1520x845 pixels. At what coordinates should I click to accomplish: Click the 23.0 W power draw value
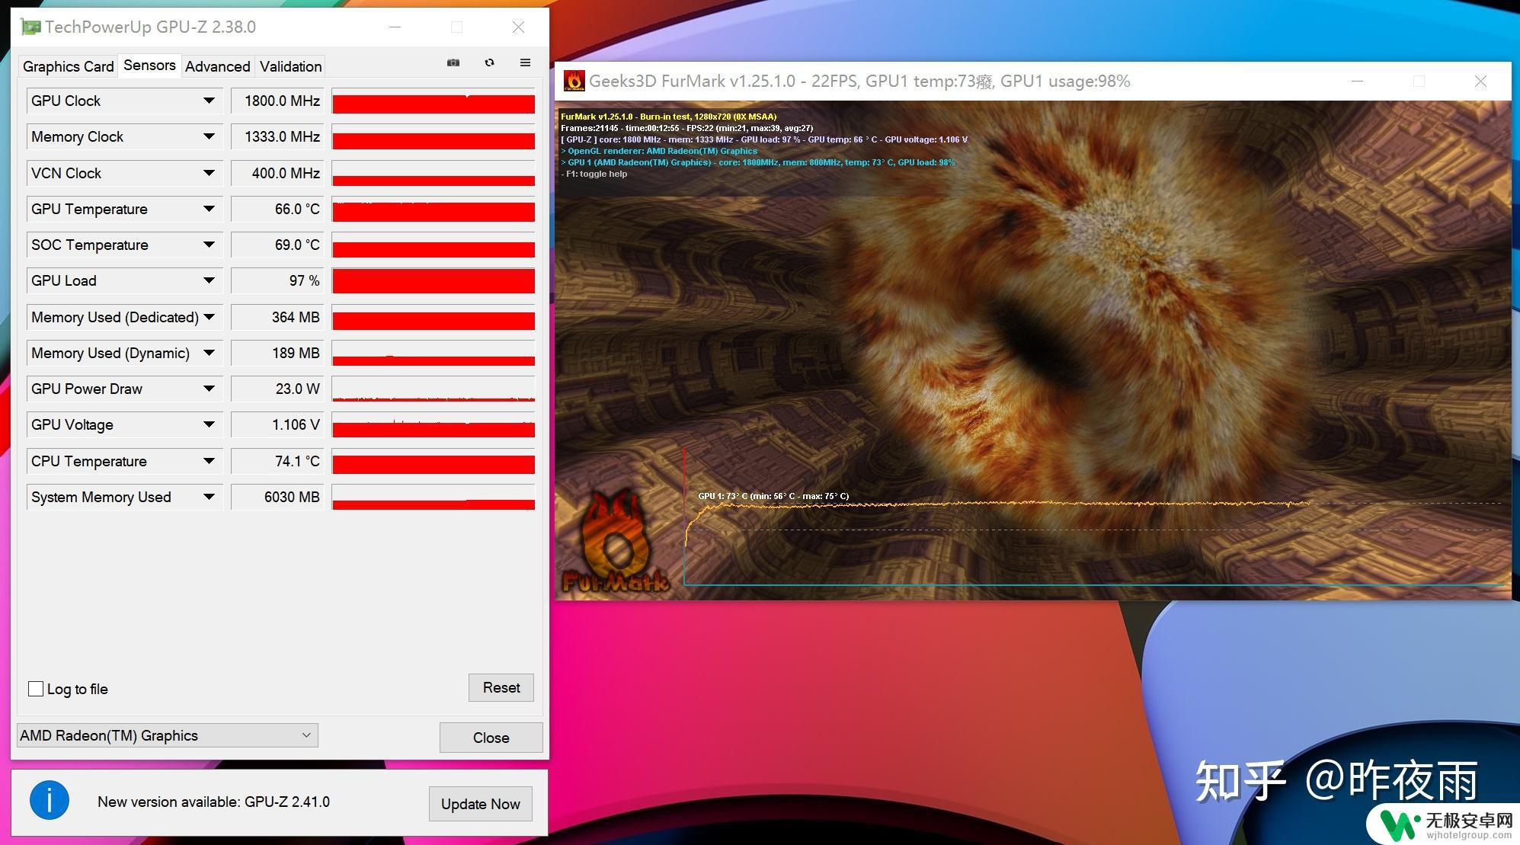277,389
